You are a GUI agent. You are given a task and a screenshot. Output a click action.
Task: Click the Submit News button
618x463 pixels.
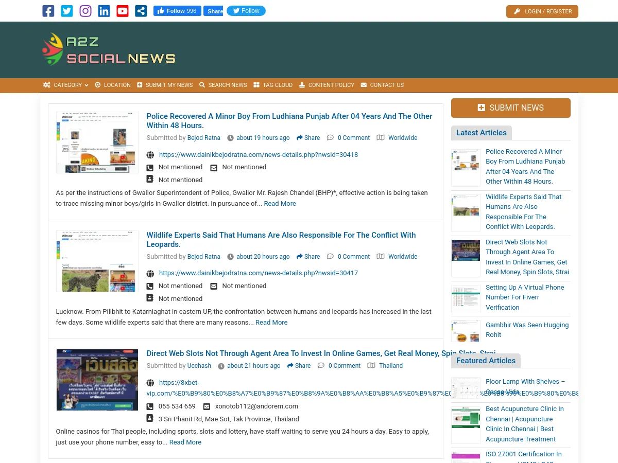pos(510,108)
